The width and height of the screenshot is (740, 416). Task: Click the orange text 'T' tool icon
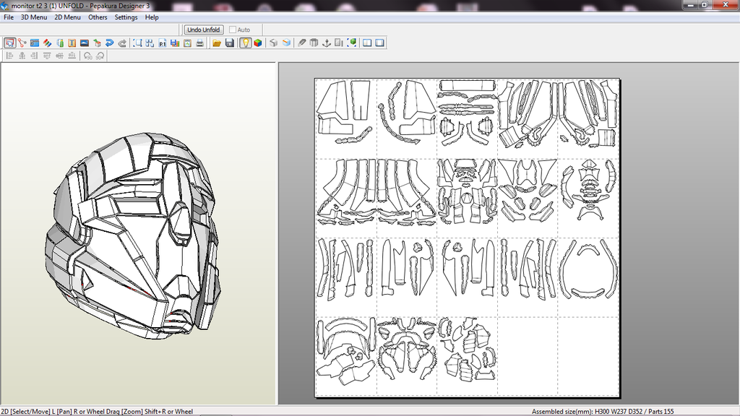point(72,43)
